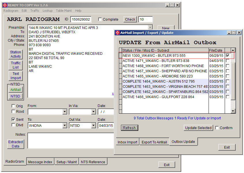Open the Edit menu
The height and width of the screenshot is (173, 244).
tap(24, 11)
